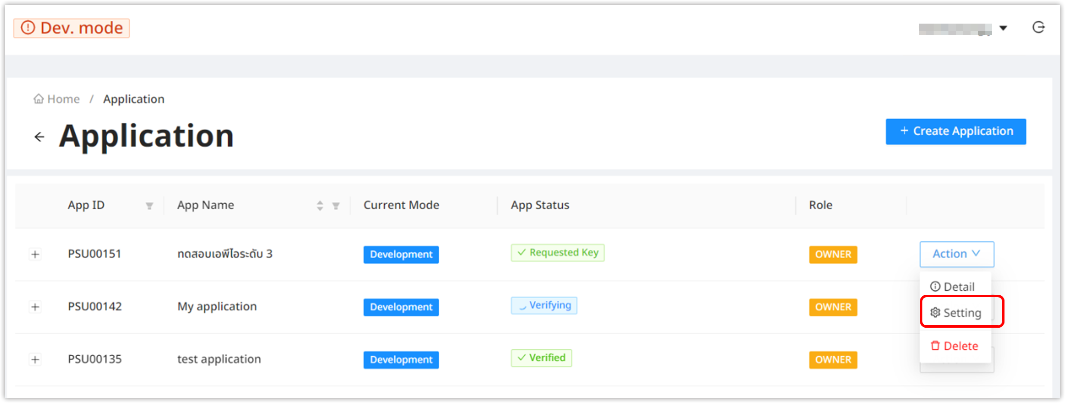Expand row PSU00142 details
This screenshot has width=1065, height=403.
pyautogui.click(x=35, y=307)
